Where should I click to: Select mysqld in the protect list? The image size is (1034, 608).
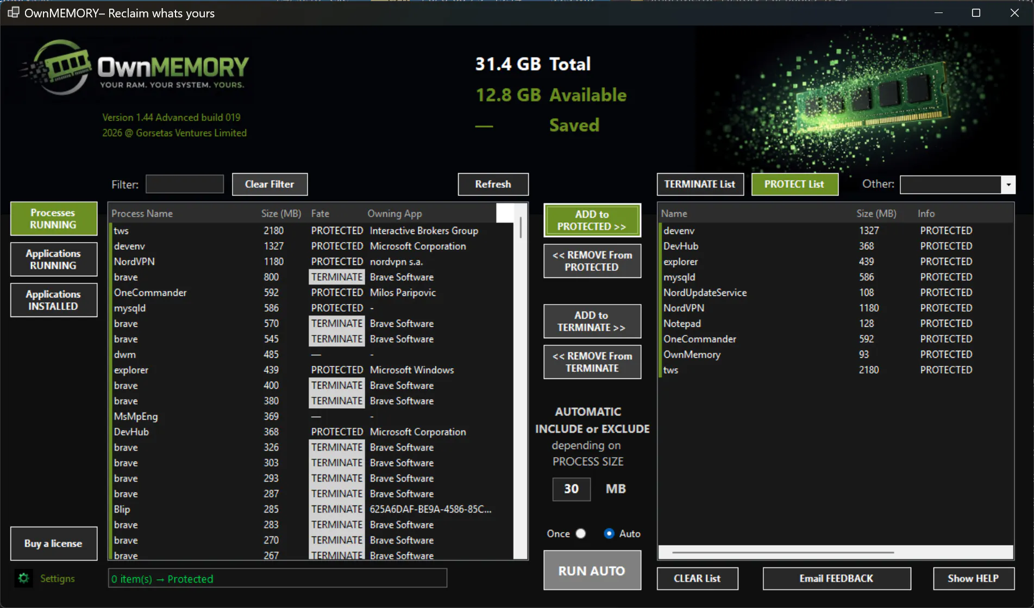836,277
